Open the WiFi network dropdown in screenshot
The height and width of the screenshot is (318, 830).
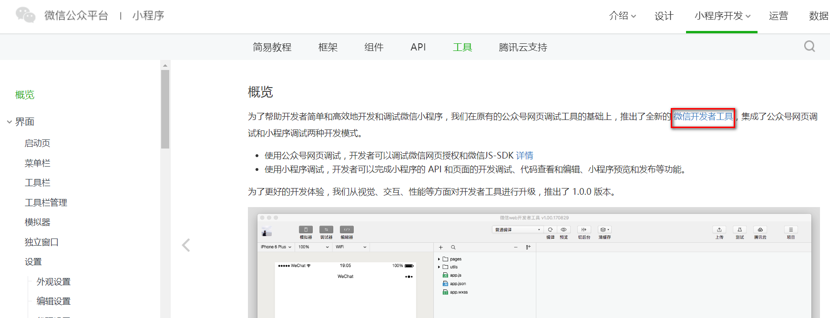click(x=351, y=247)
